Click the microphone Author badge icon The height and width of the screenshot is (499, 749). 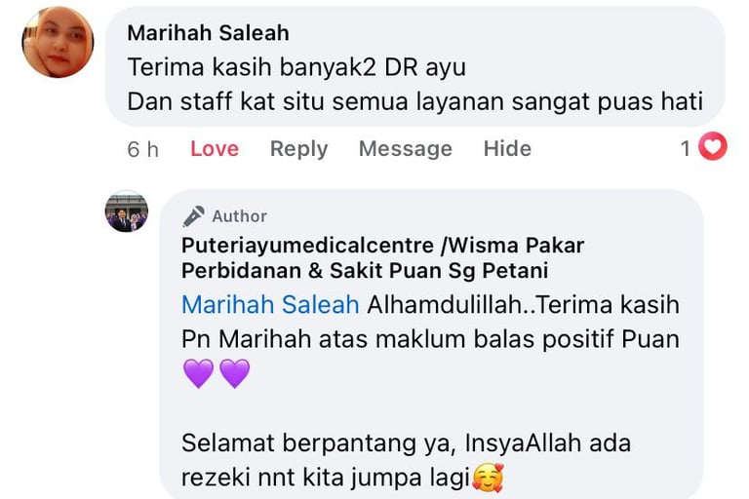pos(193,216)
